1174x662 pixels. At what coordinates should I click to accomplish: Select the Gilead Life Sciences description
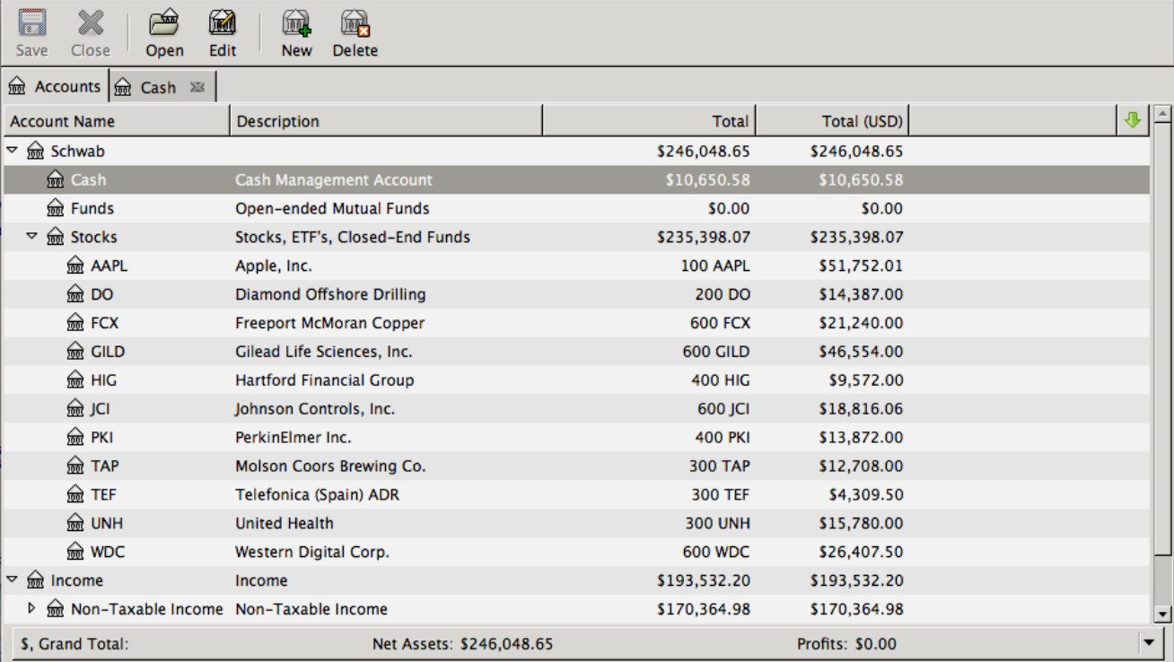324,352
